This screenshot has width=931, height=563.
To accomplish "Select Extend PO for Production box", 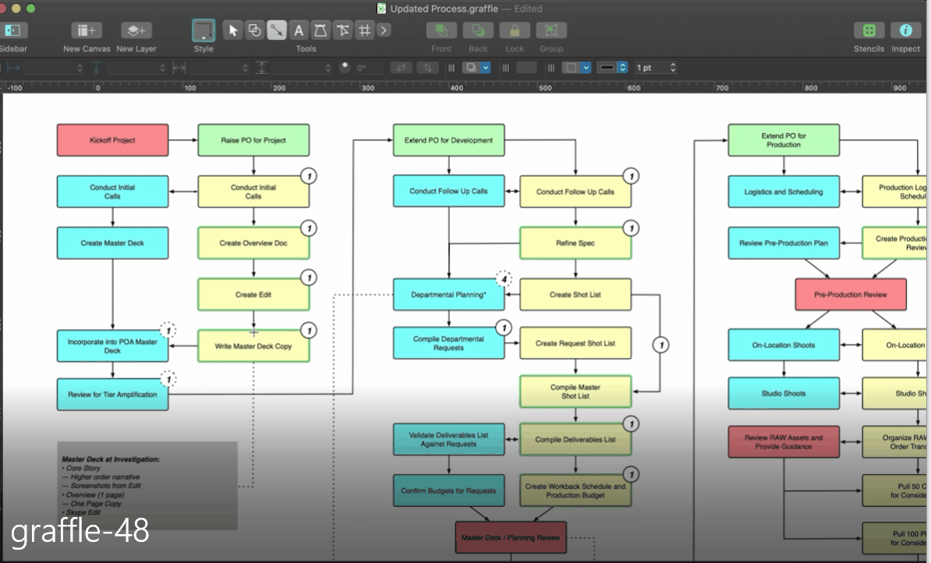I will (x=784, y=140).
